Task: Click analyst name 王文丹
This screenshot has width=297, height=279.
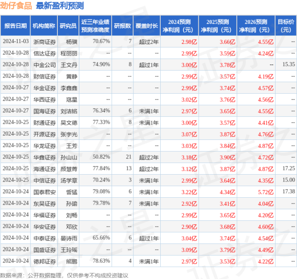Action: [69, 65]
